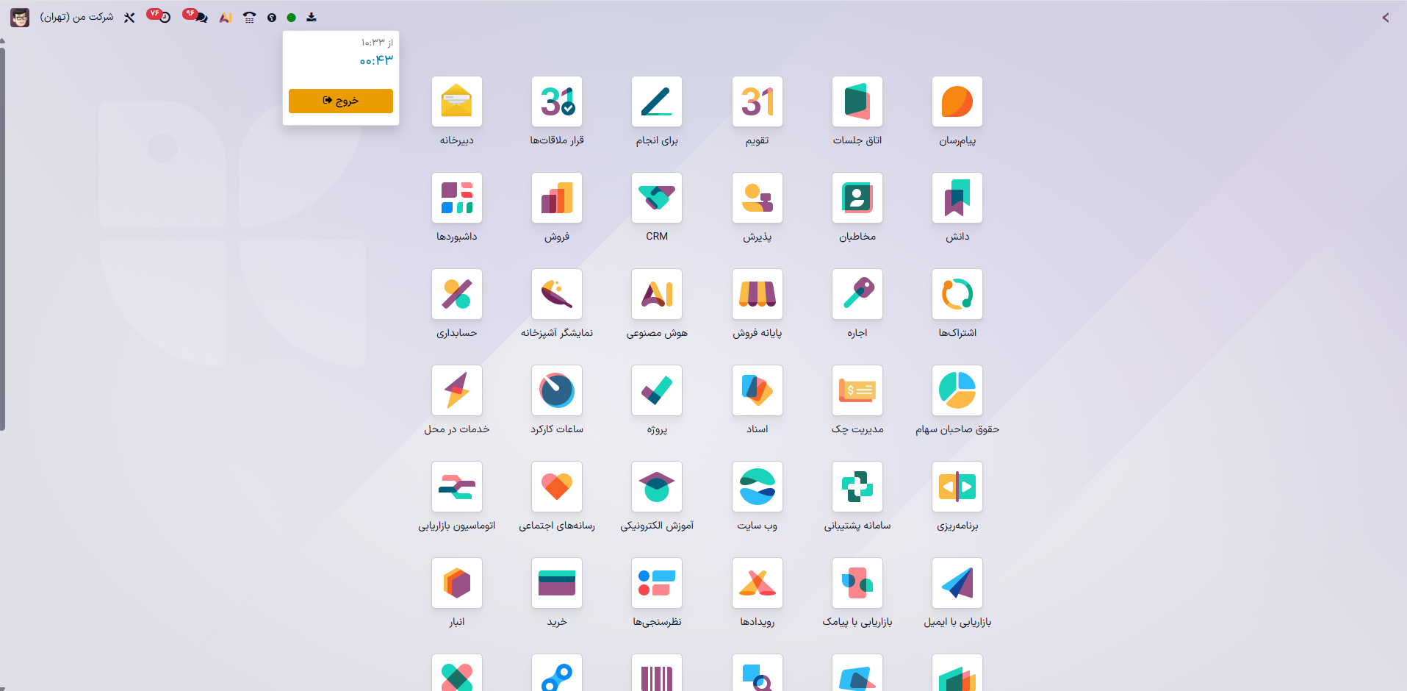This screenshot has width=1407, height=691.
Task: Click the orange check-out button "خروج"
Action: [x=341, y=101]
